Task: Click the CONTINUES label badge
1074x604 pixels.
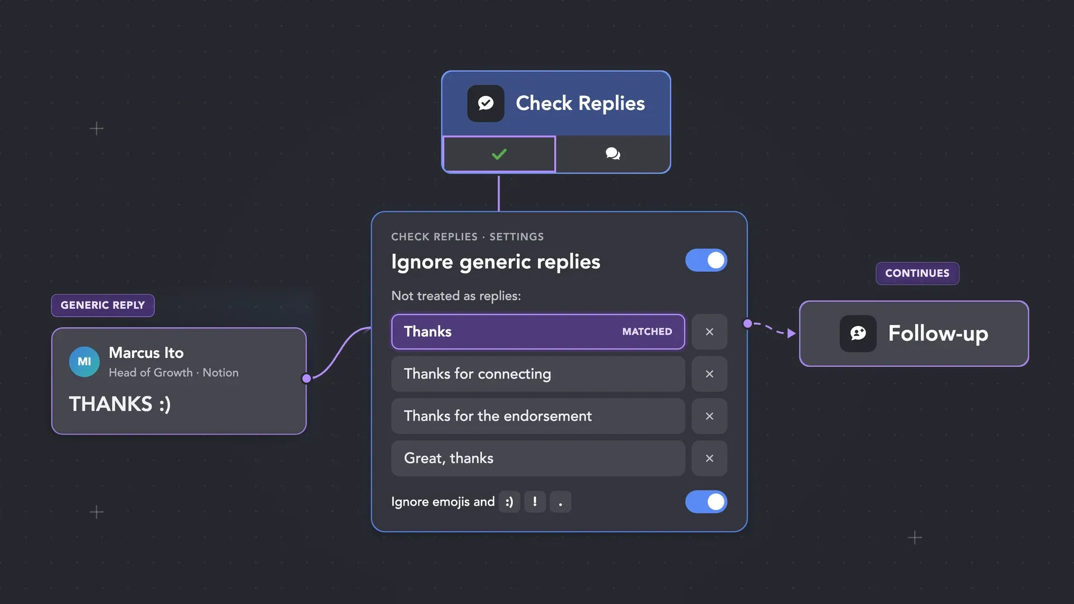Action: tap(917, 273)
